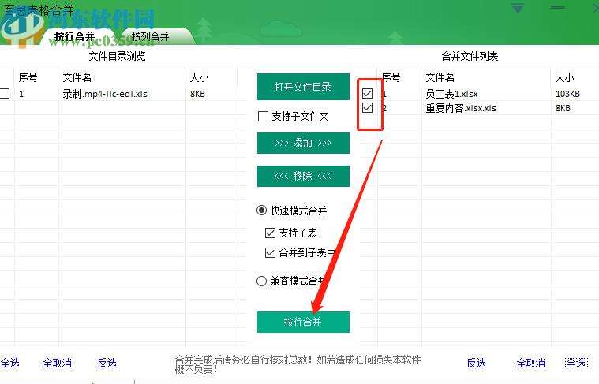Uncheck the box for 员工表1.xlsx

[x=367, y=93]
